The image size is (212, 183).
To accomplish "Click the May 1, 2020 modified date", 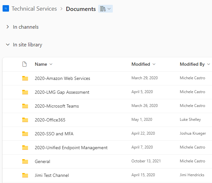I will coord(142,120).
